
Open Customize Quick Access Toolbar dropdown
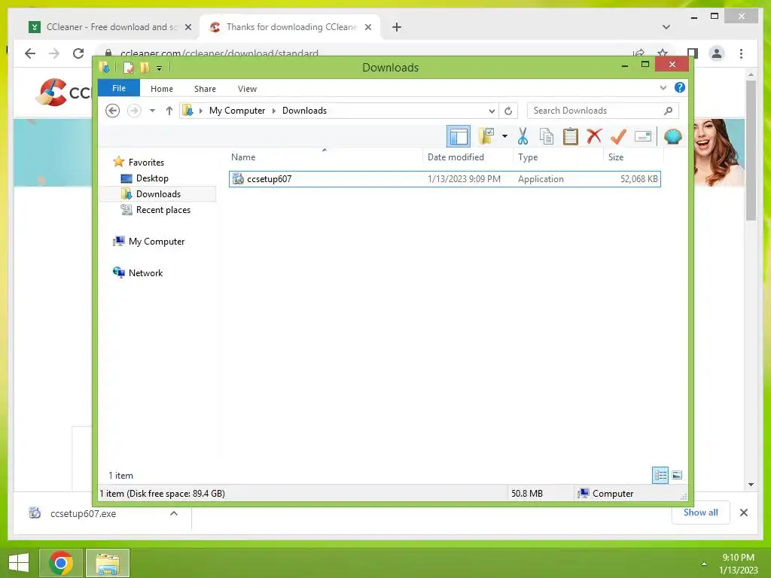coord(160,68)
